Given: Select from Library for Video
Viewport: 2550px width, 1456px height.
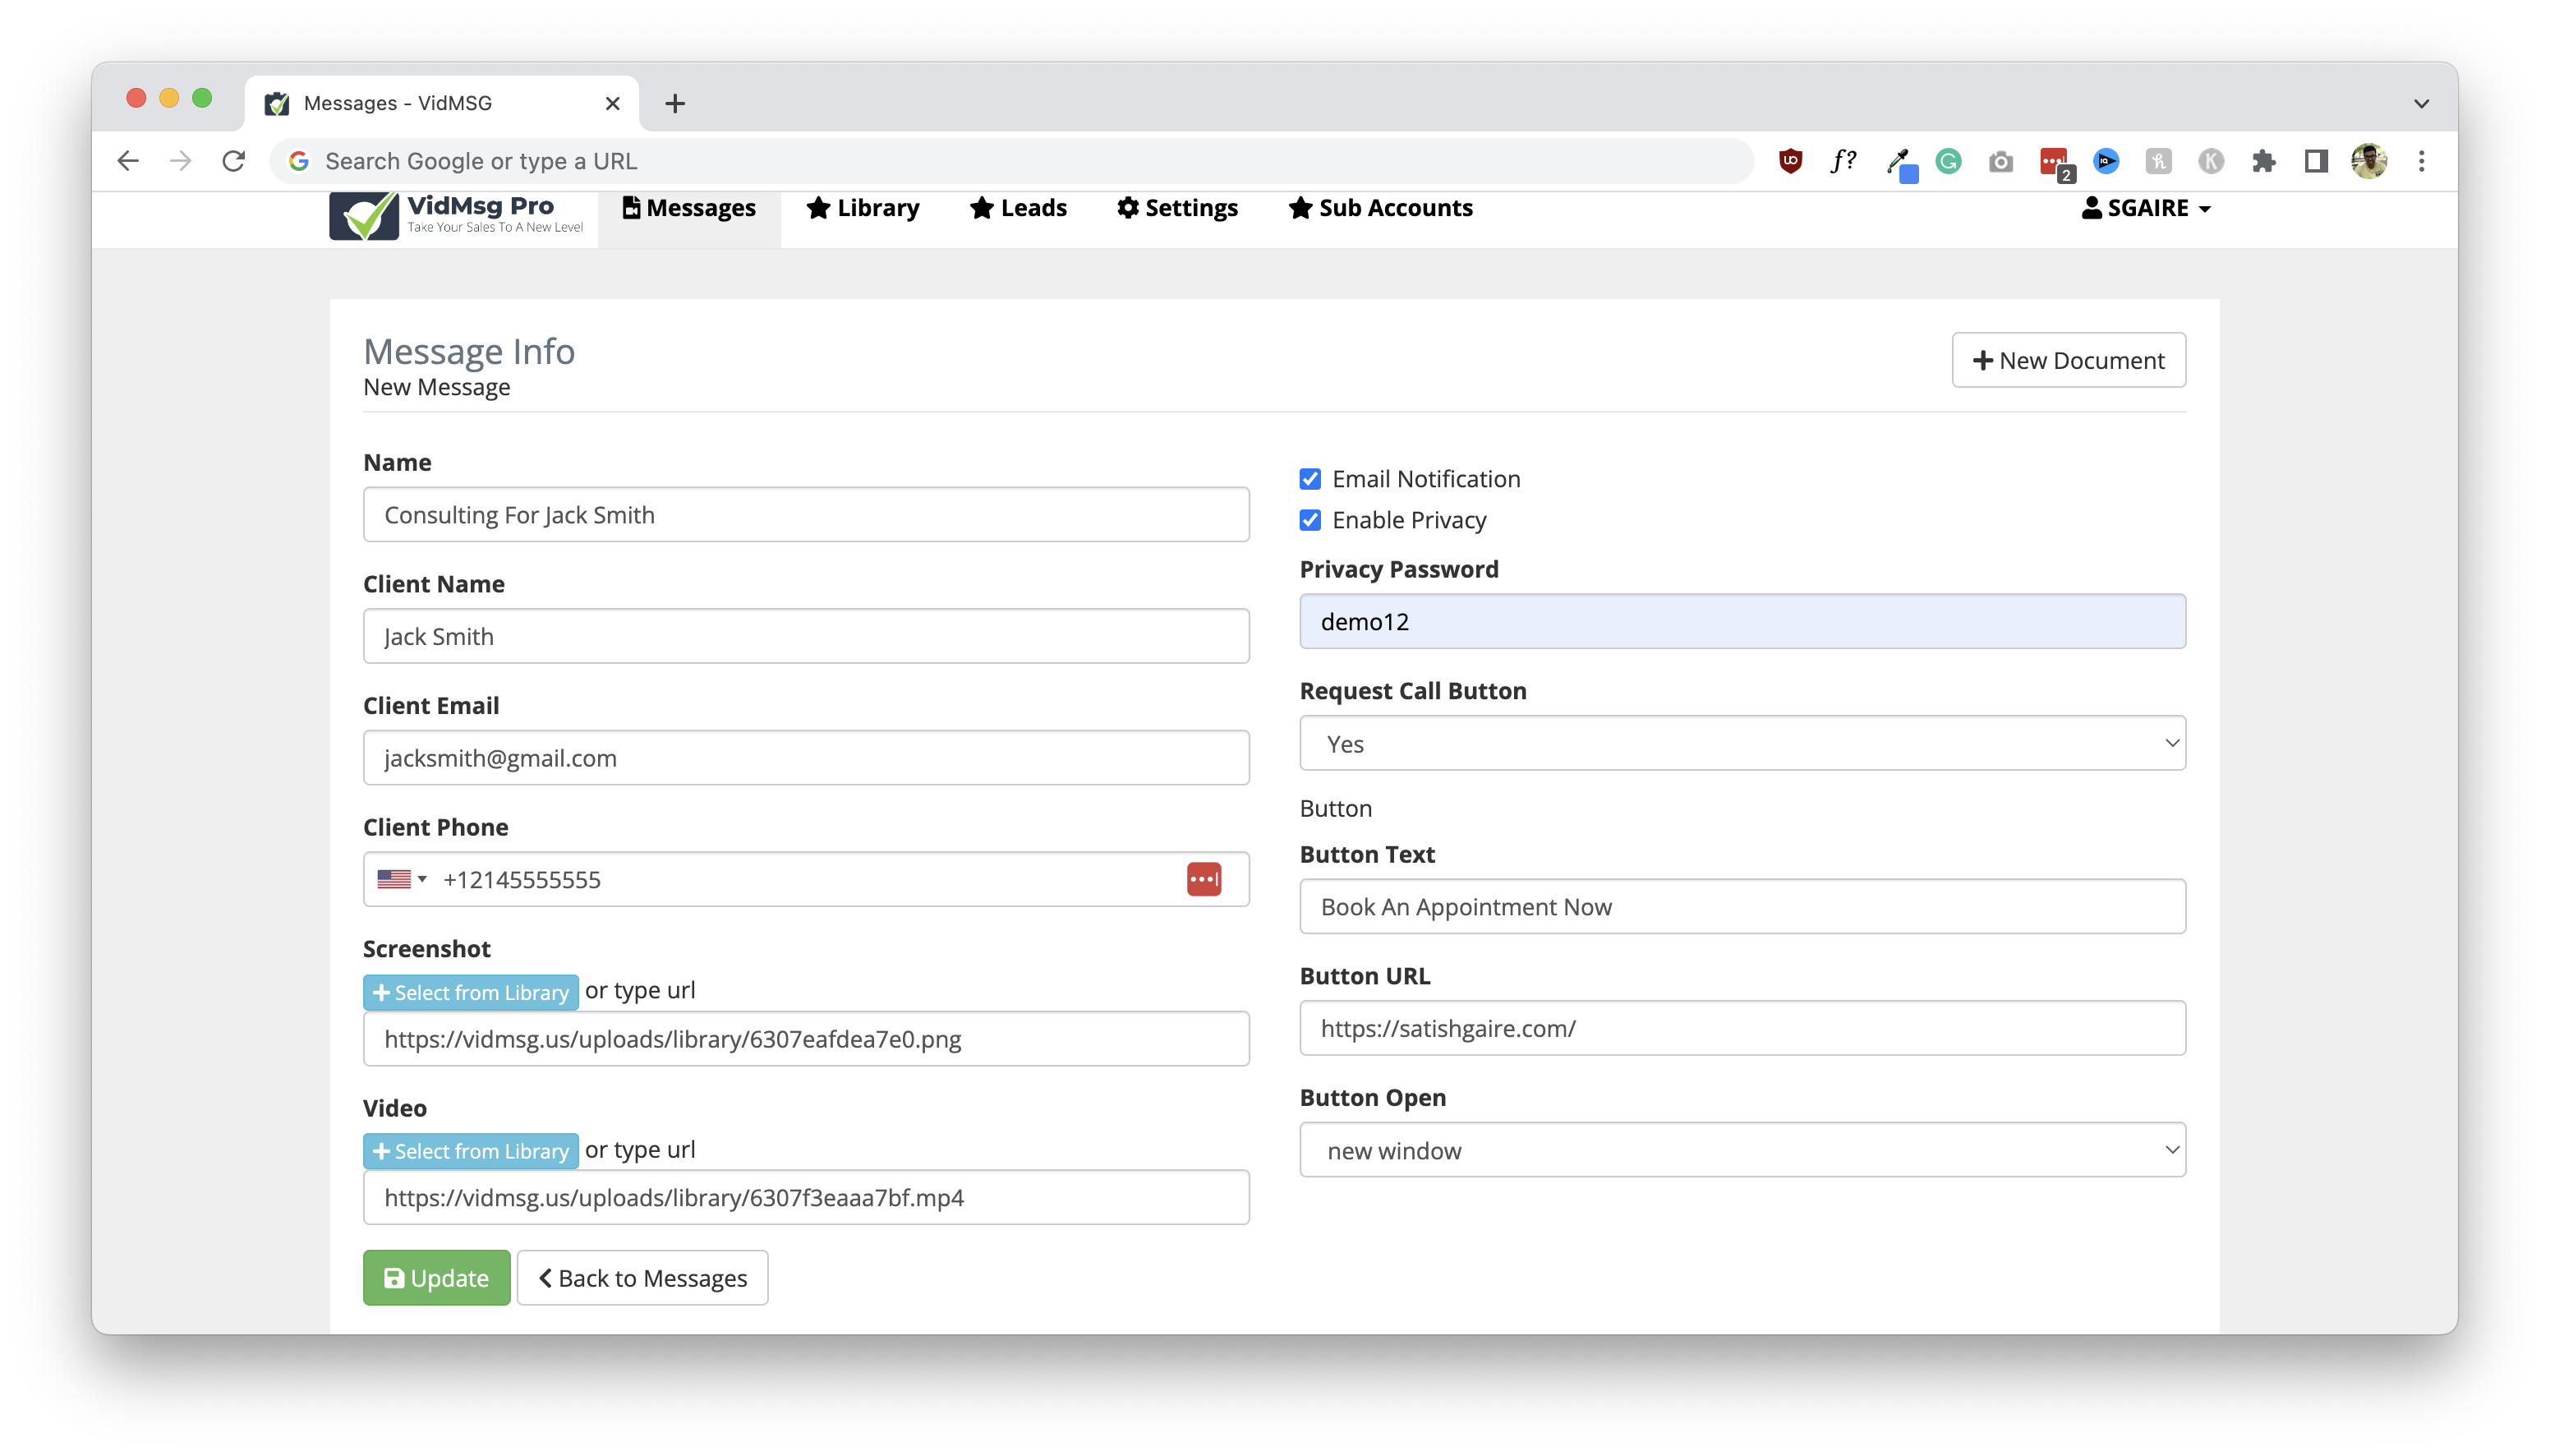Looking at the screenshot, I should click(x=471, y=1151).
